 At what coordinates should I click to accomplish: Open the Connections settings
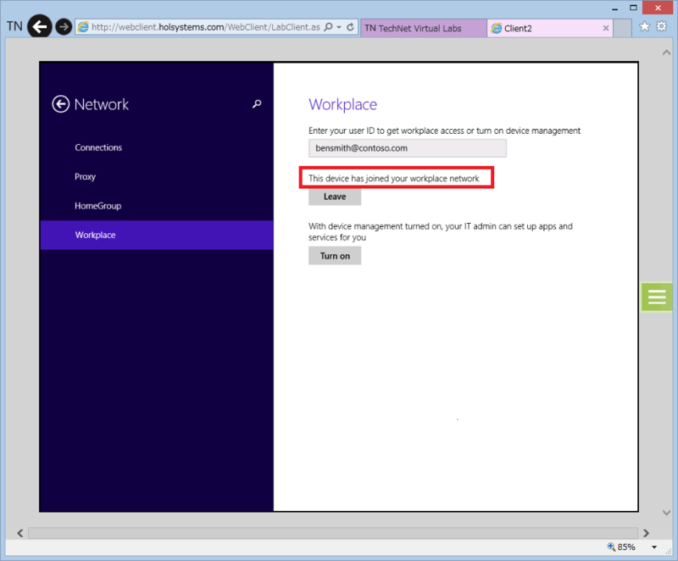coord(98,147)
